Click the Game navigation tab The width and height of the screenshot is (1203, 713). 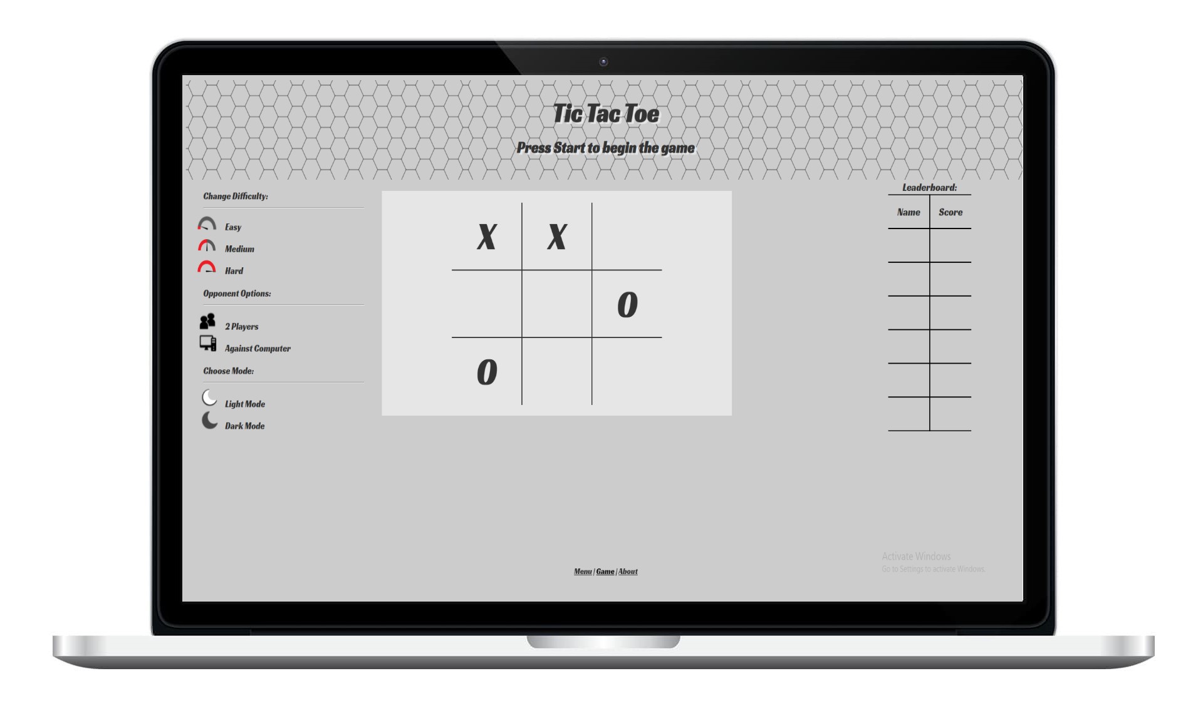[605, 570]
